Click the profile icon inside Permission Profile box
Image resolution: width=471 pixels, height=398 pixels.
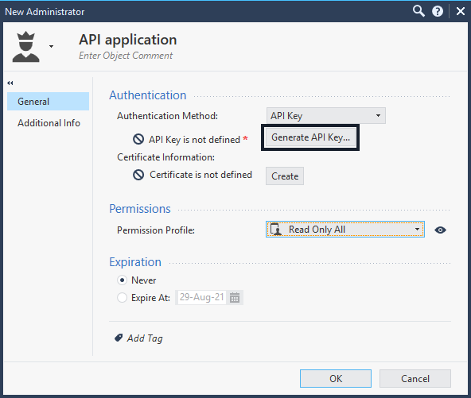click(276, 230)
